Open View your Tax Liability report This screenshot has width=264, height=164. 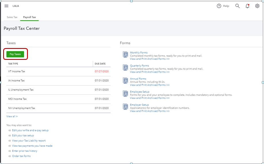pyautogui.click(x=29, y=141)
